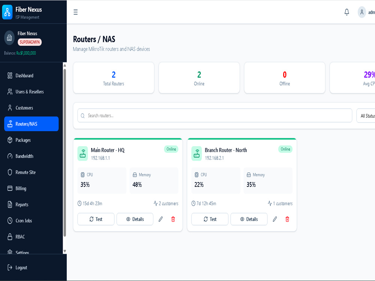Click the 'Main Router - HQ' title
The image size is (375, 281).
coord(108,150)
